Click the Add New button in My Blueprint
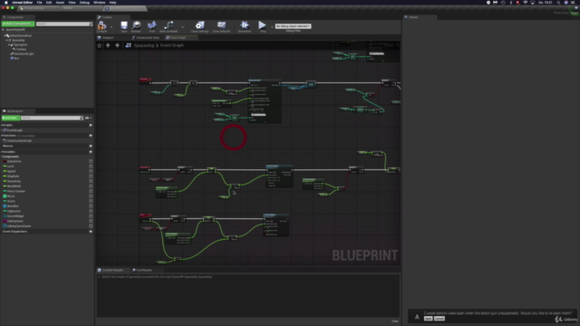Viewport: 580px width, 326px height. click(x=10, y=118)
